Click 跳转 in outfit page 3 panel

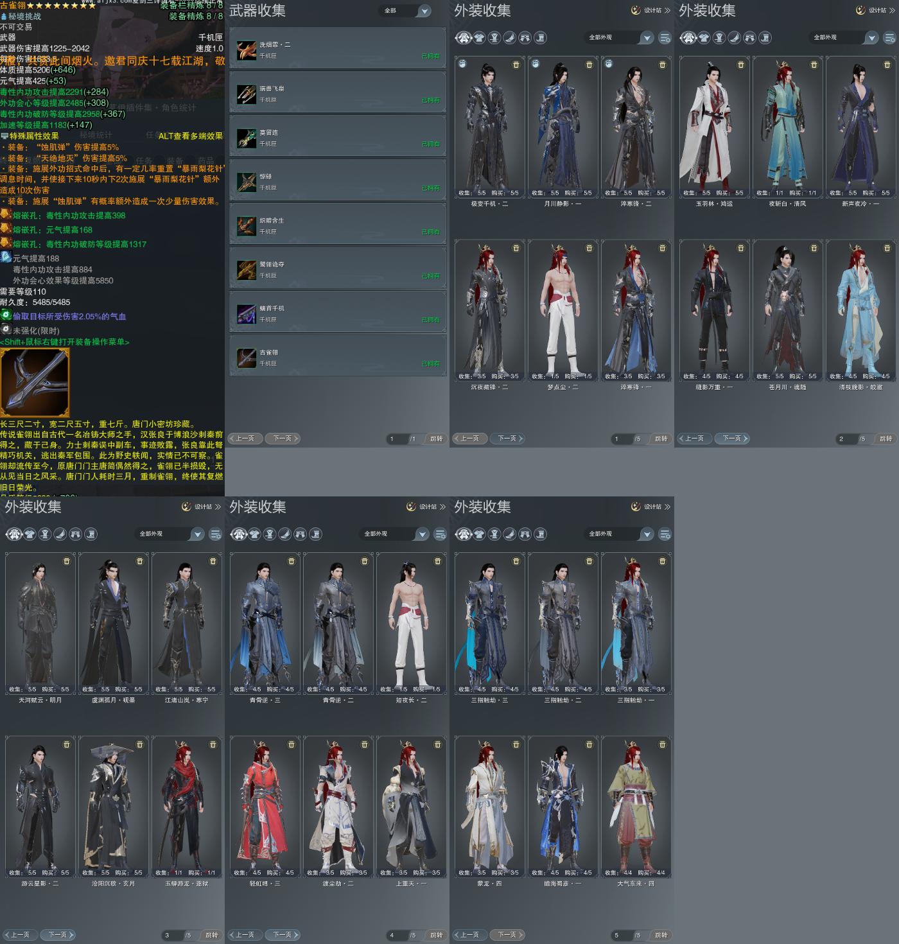coord(212,935)
